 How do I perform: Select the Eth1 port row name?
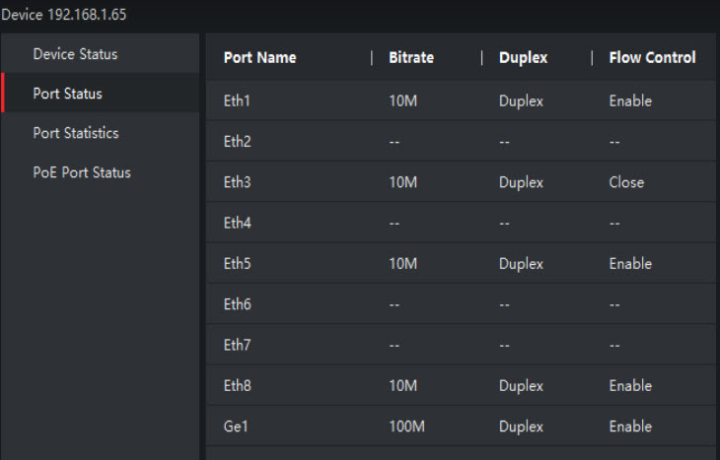point(237,100)
